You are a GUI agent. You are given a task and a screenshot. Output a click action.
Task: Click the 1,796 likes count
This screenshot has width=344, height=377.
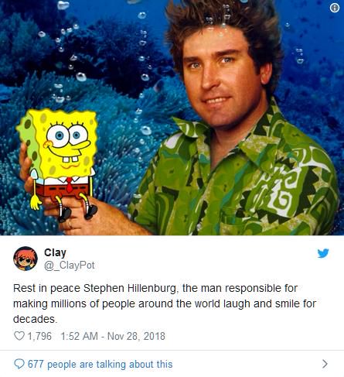pos(39,336)
